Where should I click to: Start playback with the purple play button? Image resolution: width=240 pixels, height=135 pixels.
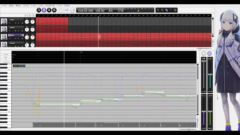[x=44, y=10]
